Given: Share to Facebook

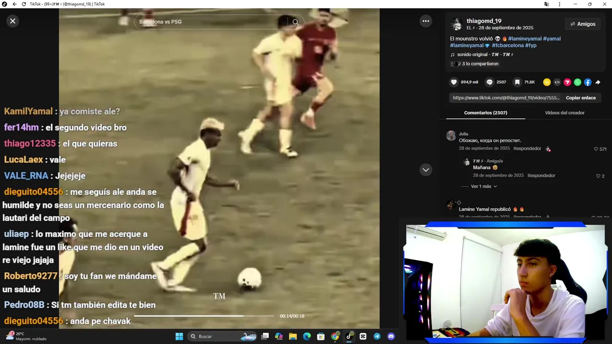Looking at the screenshot, I should (x=588, y=82).
